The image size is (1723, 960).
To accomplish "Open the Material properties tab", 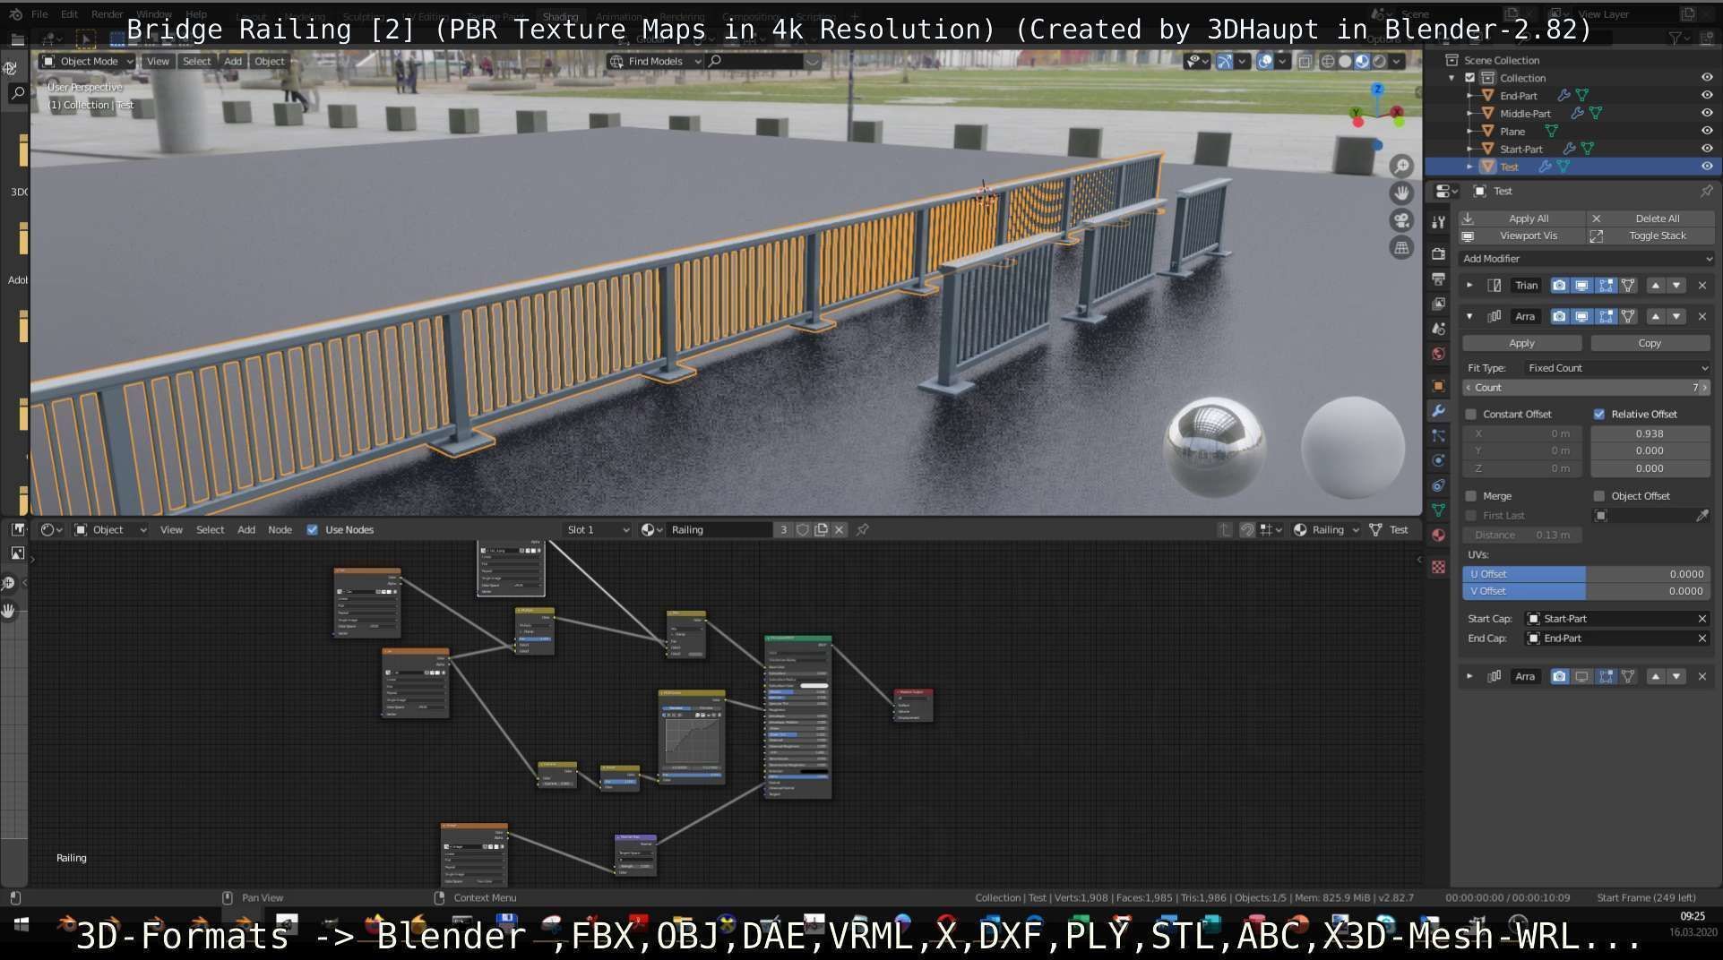I will tap(1438, 535).
